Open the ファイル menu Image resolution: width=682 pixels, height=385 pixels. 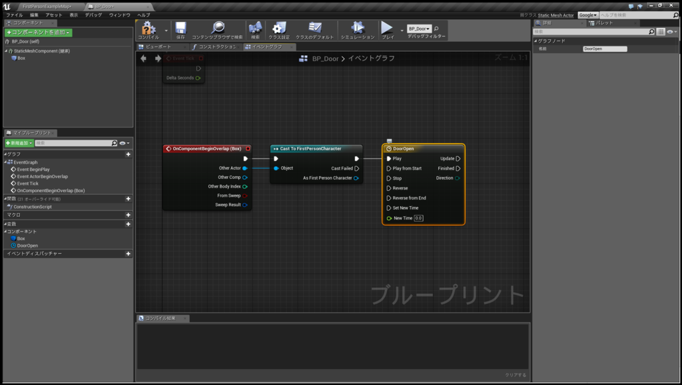15,15
